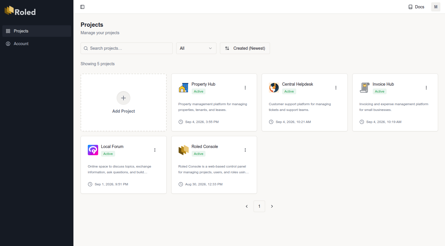
Task: Click the Roled Console project icon
Action: click(184, 150)
